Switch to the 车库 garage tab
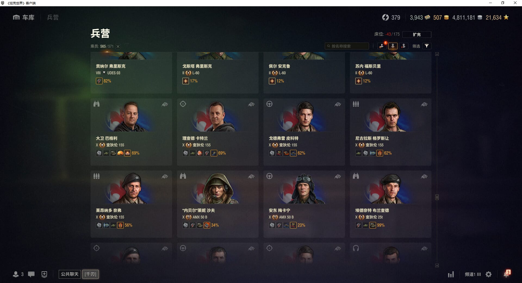 point(24,17)
